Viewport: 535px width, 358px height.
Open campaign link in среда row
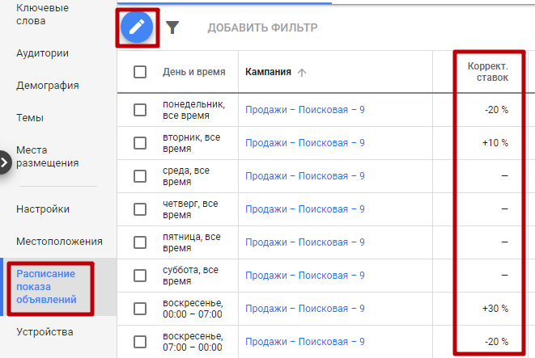(x=305, y=175)
